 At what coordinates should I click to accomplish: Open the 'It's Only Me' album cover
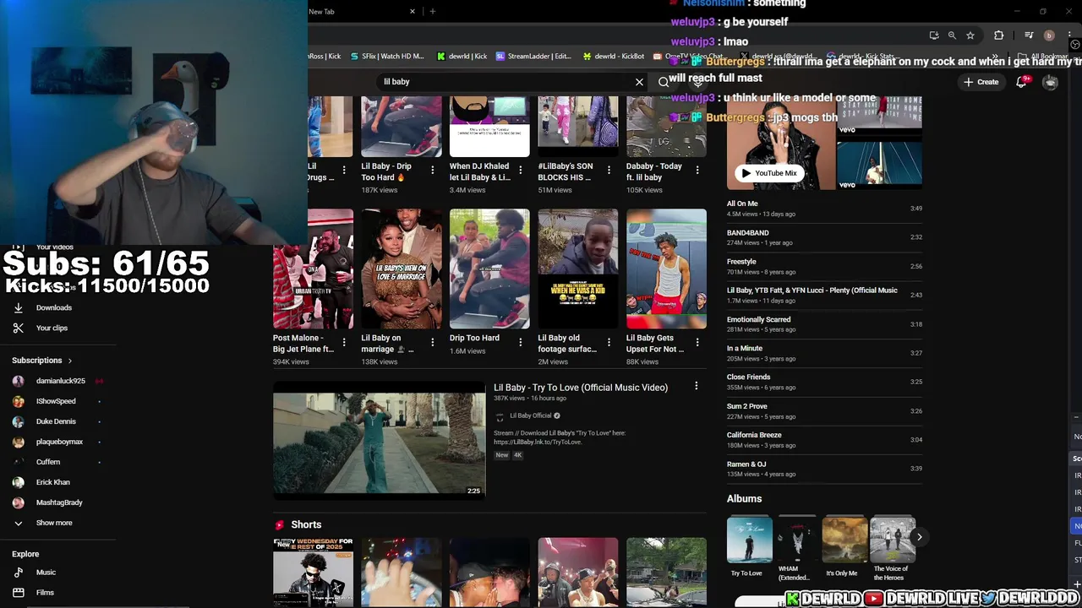844,540
